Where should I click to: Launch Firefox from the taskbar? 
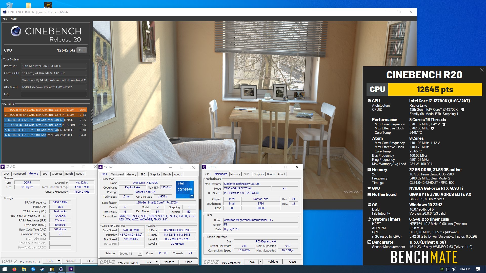click(x=14, y=269)
